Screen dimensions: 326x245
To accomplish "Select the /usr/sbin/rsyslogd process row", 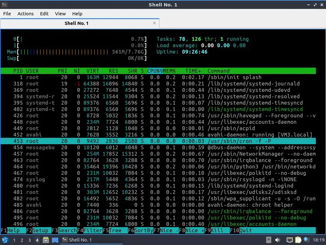I will pyautogui.click(x=158, y=179).
